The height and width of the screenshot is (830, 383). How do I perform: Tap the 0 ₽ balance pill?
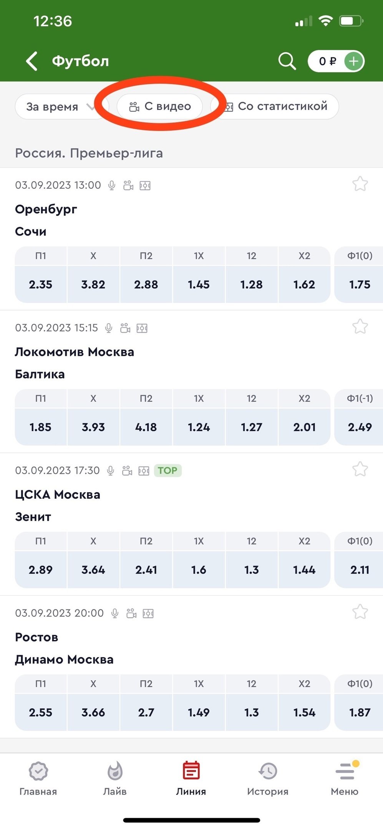(327, 61)
